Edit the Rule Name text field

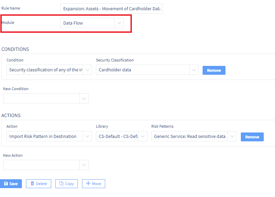(111, 9)
